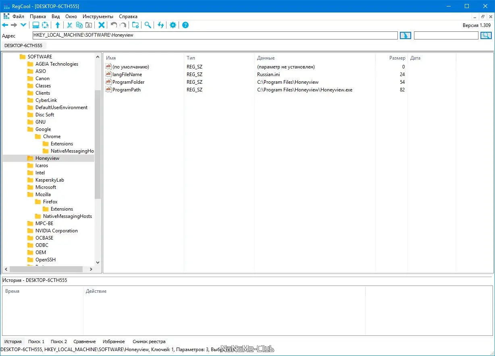Sort values by Имя column header
Screen dimensions: 495x356
coord(144,58)
